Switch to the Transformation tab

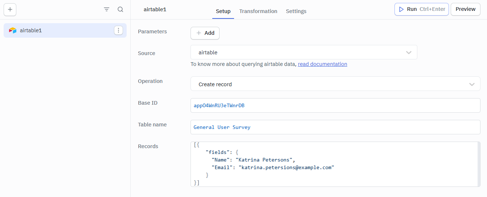click(x=258, y=11)
